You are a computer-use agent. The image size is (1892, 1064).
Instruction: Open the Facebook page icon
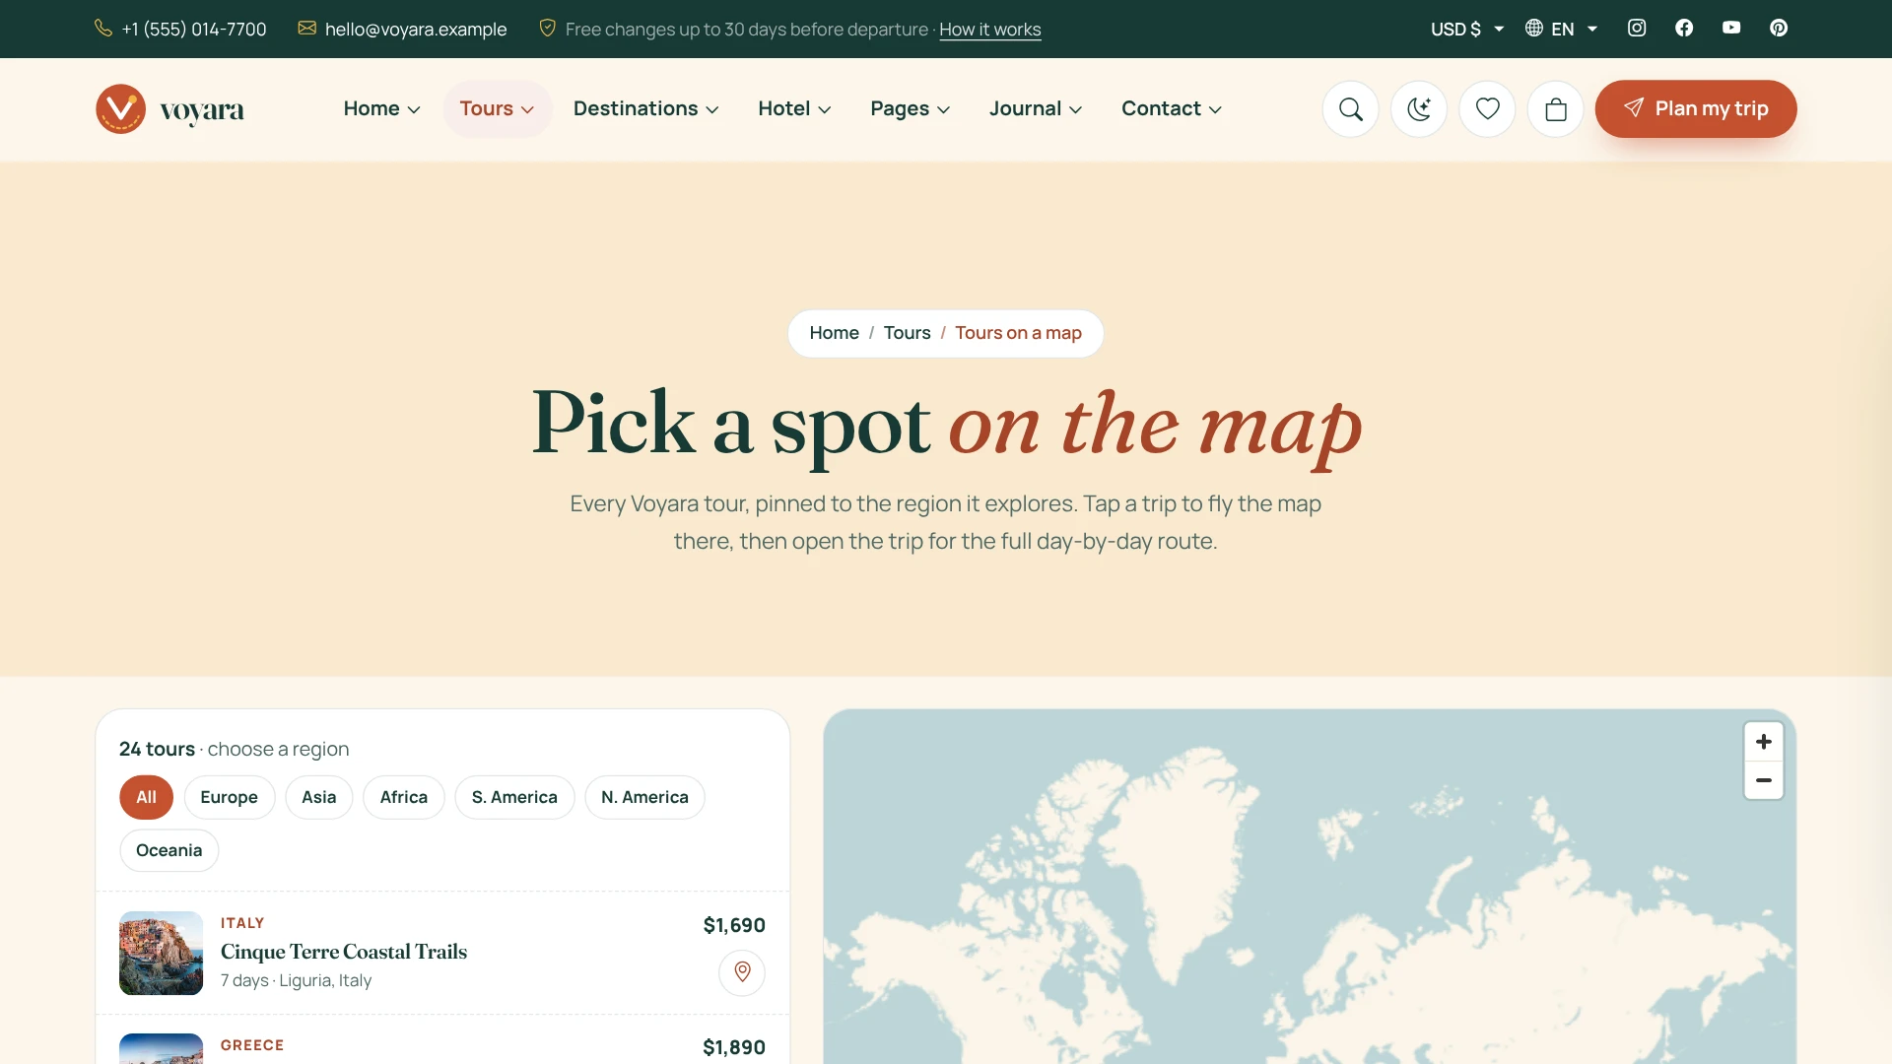[1684, 29]
